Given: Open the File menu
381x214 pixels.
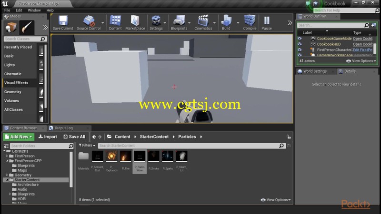Looking at the screenshot, I should point(7,10).
